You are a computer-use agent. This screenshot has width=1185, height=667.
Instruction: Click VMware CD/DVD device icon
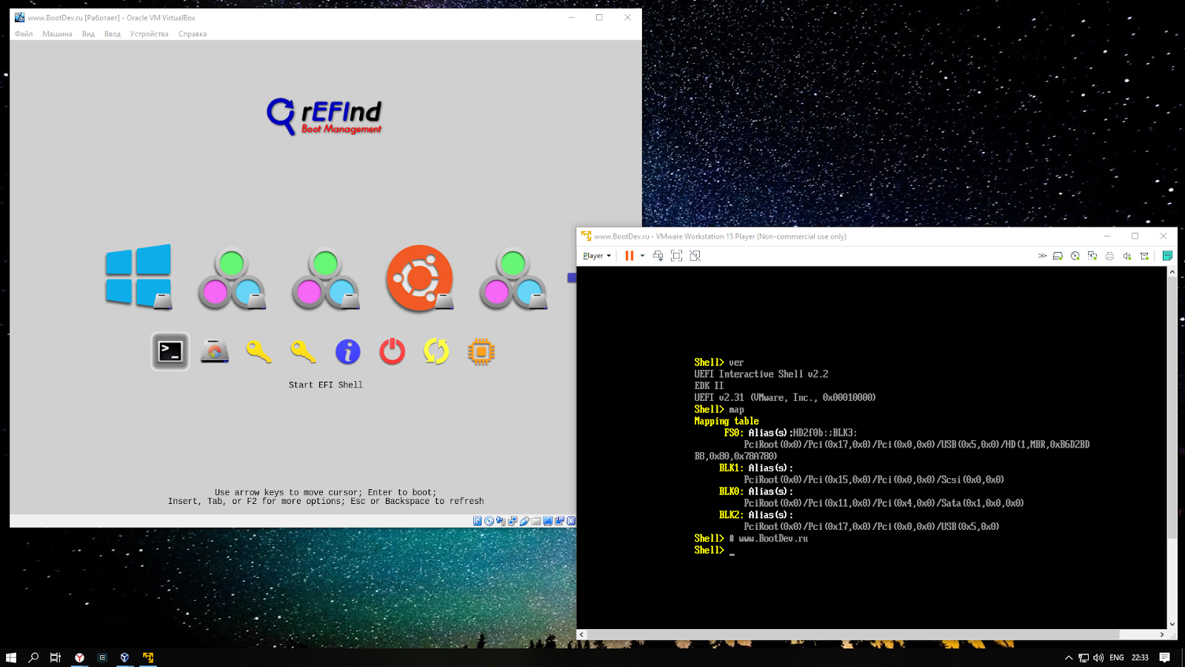click(x=1075, y=256)
